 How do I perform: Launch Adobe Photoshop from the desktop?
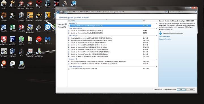coord(13,41)
